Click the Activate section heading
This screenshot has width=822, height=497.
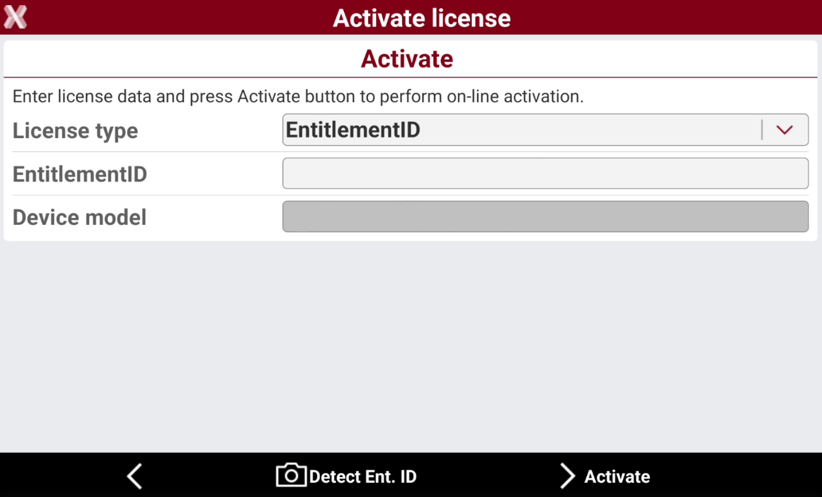tap(407, 59)
